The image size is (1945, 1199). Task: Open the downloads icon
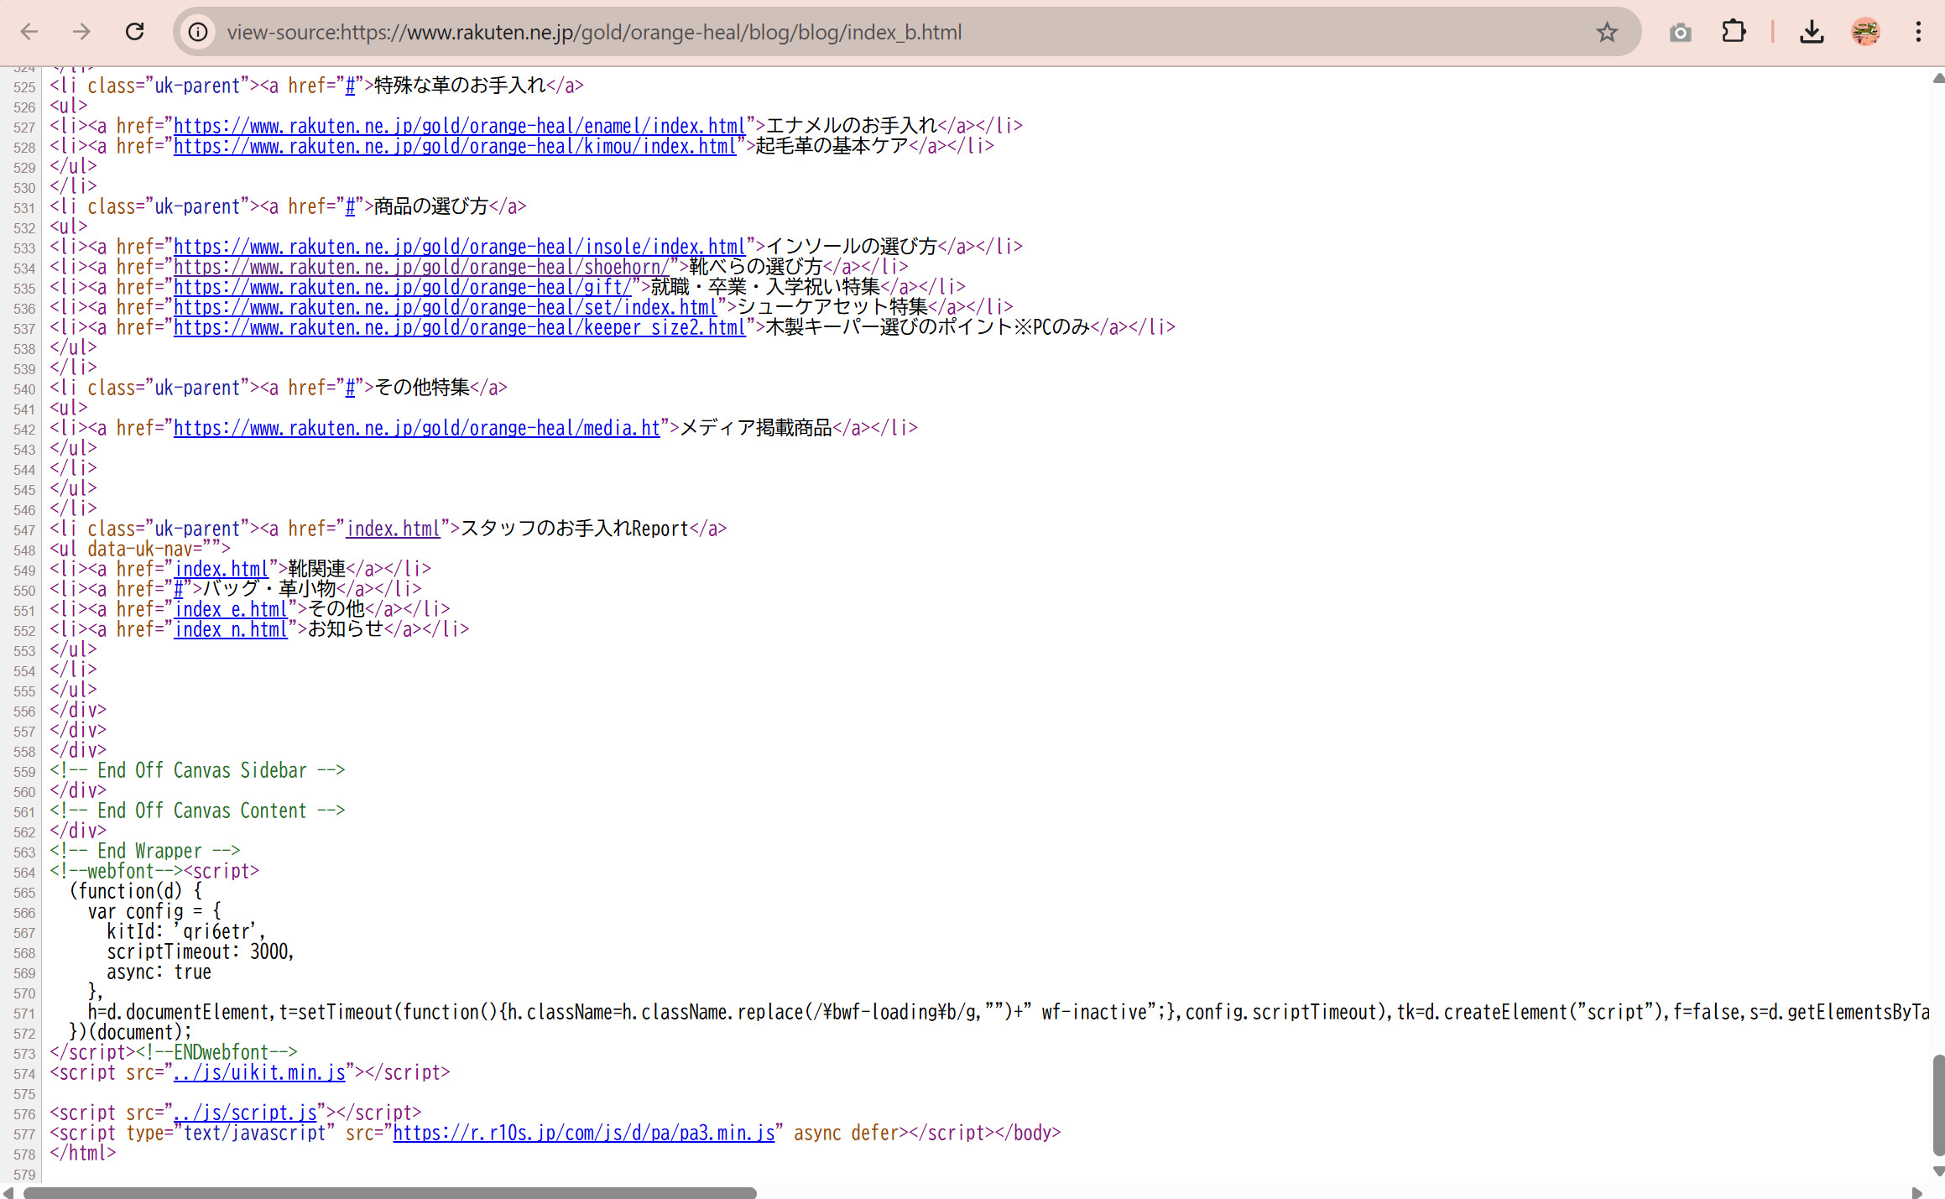pyautogui.click(x=1812, y=32)
